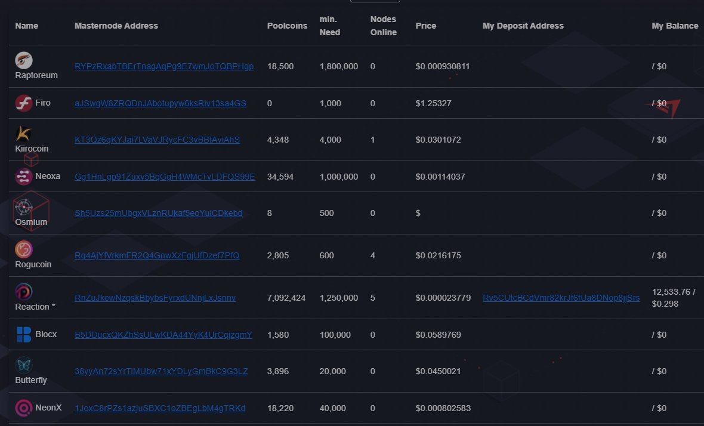This screenshot has width=704, height=426.
Task: Click Raptoreum min need 1,800,000
Action: click(338, 66)
